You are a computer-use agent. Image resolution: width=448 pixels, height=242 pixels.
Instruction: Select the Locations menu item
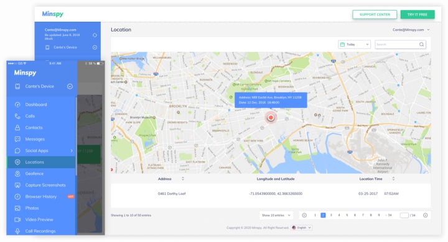41,162
